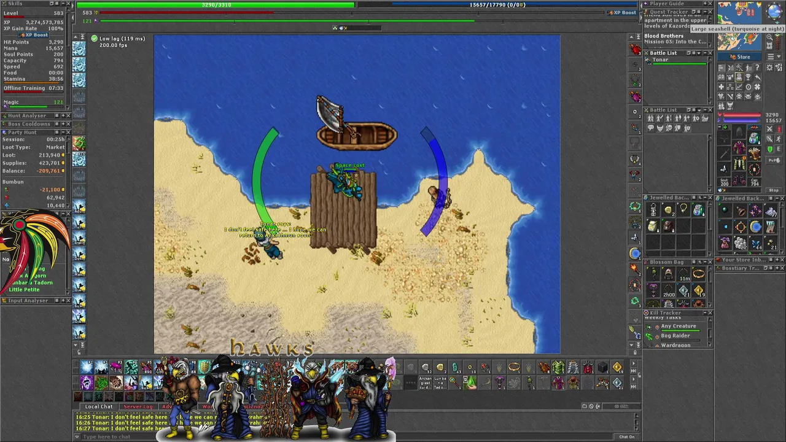
Task: Click the Stop button under the inventory
Action: click(x=774, y=190)
